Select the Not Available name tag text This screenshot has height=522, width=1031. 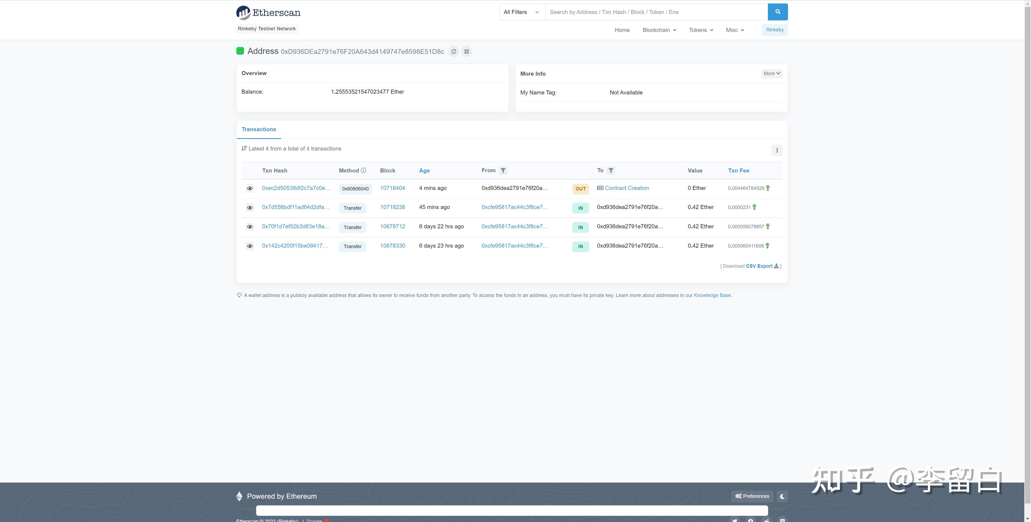(626, 93)
